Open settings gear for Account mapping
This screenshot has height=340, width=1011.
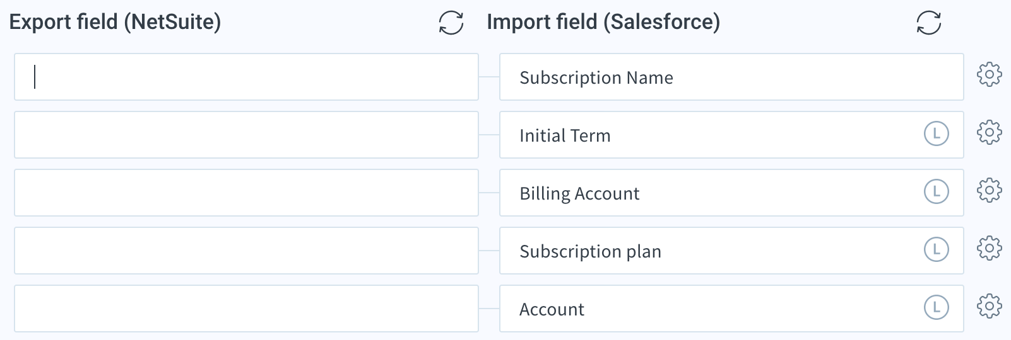pos(989,306)
